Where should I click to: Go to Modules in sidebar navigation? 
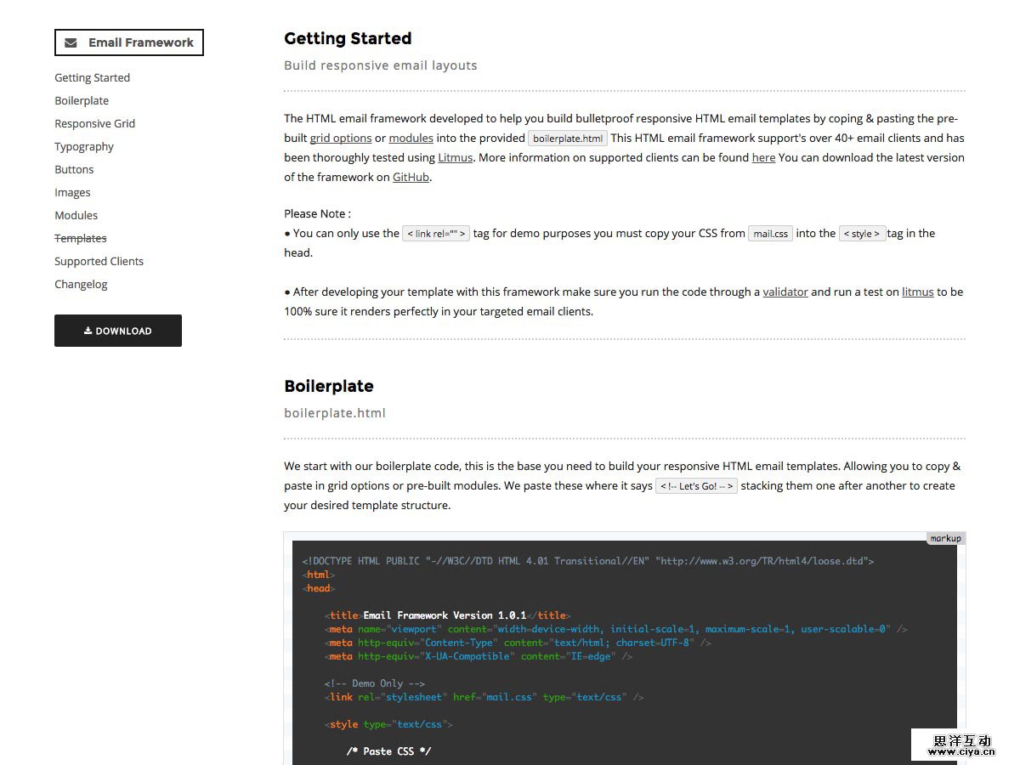76,215
